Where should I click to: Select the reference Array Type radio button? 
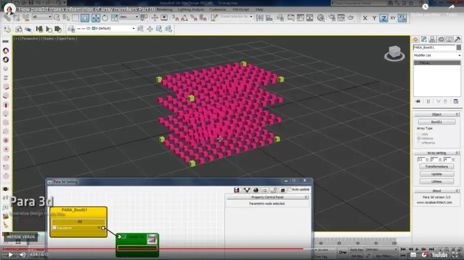click(x=419, y=143)
